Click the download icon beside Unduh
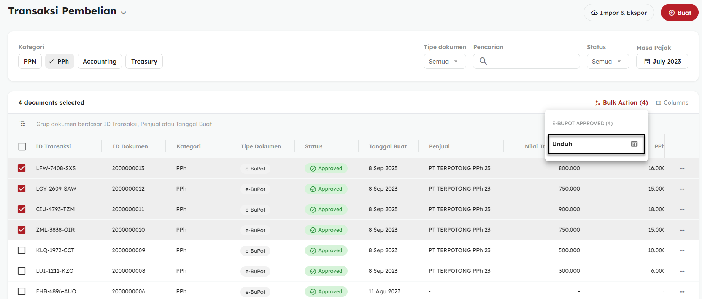Screen dimensions: 702x299 pos(634,144)
